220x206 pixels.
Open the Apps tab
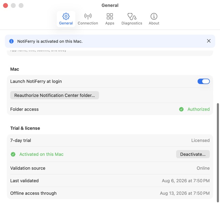(110, 19)
